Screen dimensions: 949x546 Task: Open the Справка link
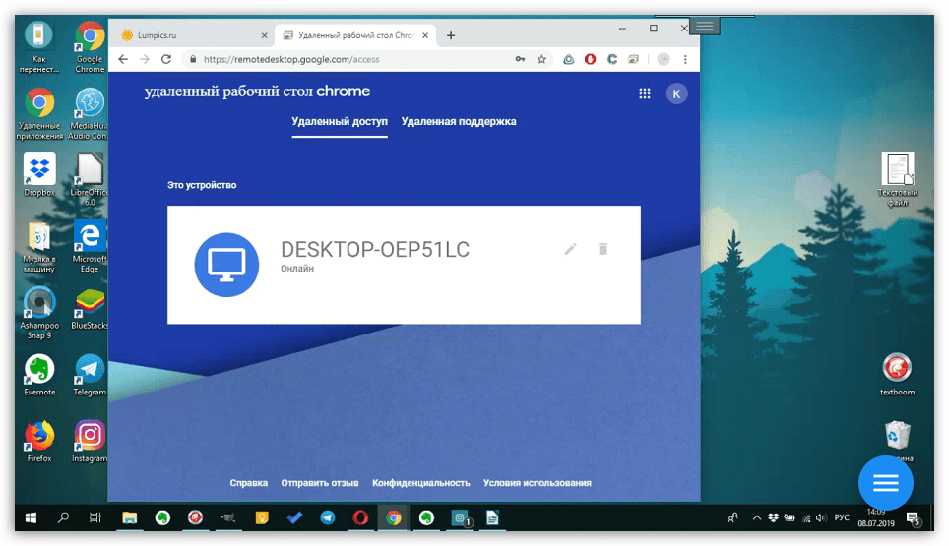click(248, 483)
